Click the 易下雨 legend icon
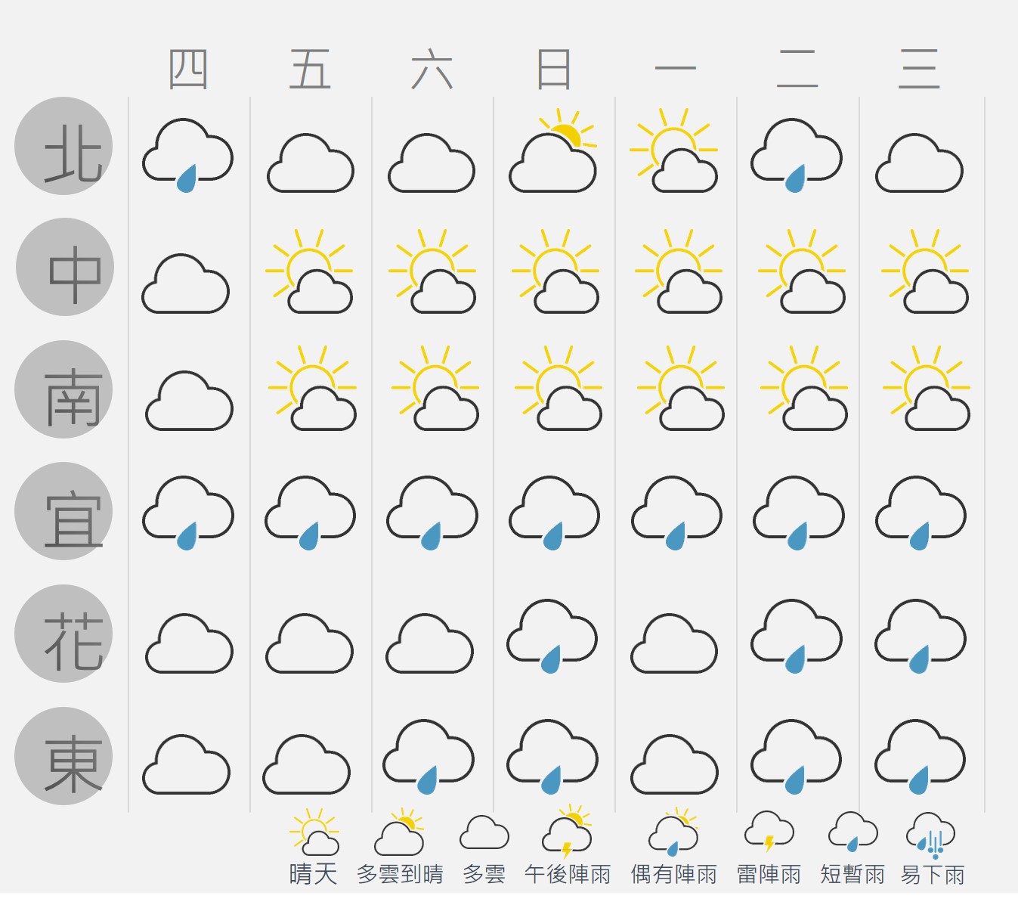 coord(931,835)
